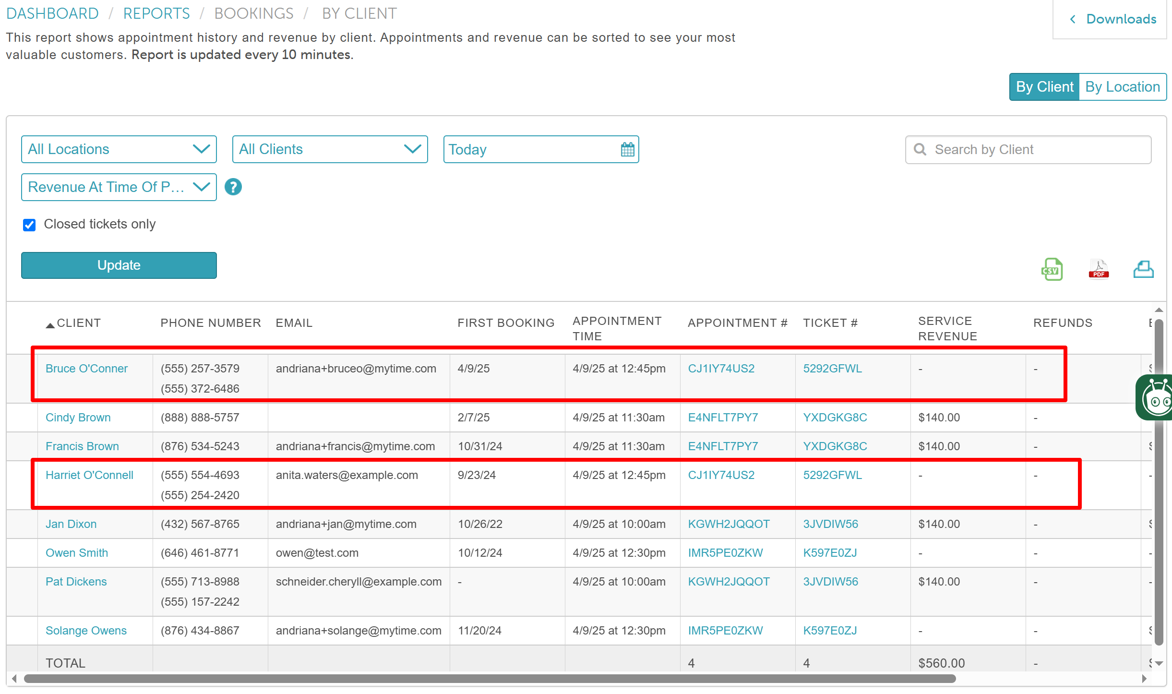Click the search magnifier icon
The image size is (1172, 694).
coord(920,149)
